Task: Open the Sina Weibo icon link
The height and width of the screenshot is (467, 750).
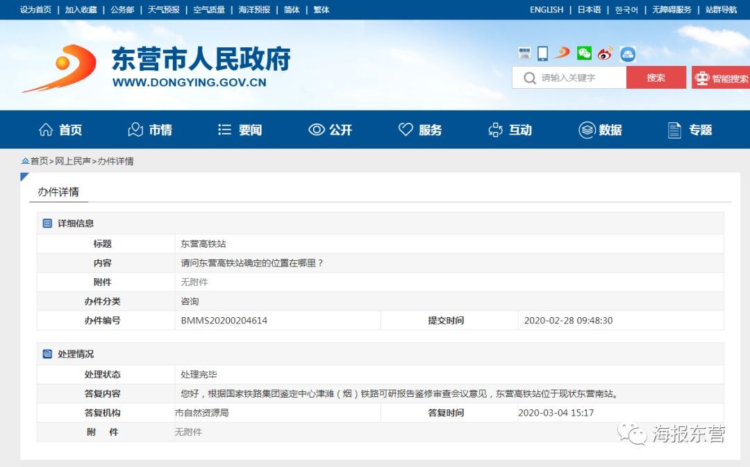Action: [x=605, y=53]
